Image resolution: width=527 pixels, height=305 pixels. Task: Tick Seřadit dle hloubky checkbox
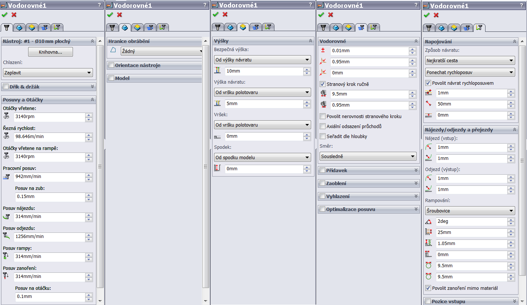click(x=323, y=136)
